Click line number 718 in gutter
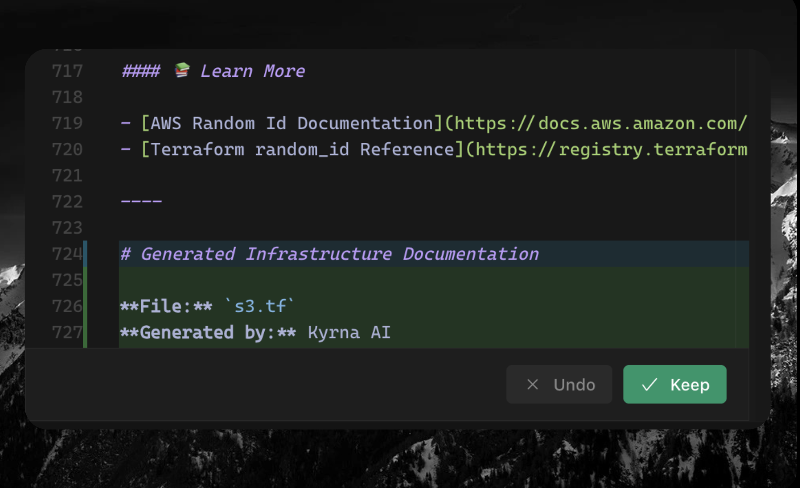 pyautogui.click(x=67, y=97)
